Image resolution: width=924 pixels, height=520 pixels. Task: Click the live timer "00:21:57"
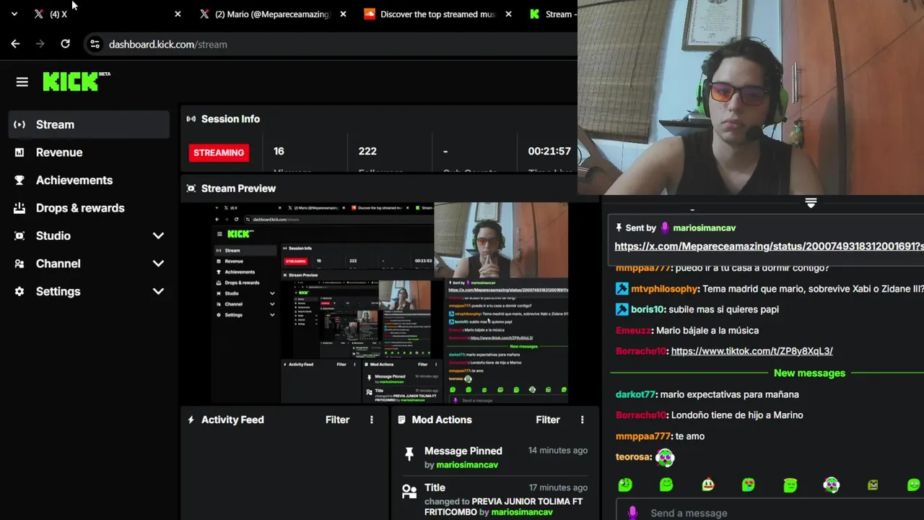[549, 151]
